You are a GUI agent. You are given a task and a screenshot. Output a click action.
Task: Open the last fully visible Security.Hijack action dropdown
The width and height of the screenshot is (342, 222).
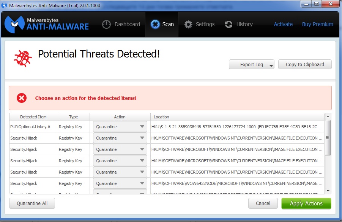tap(120, 183)
